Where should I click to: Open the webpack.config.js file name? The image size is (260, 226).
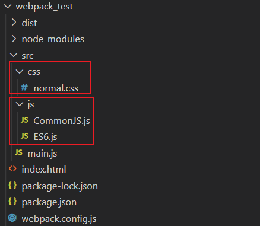[59, 219]
